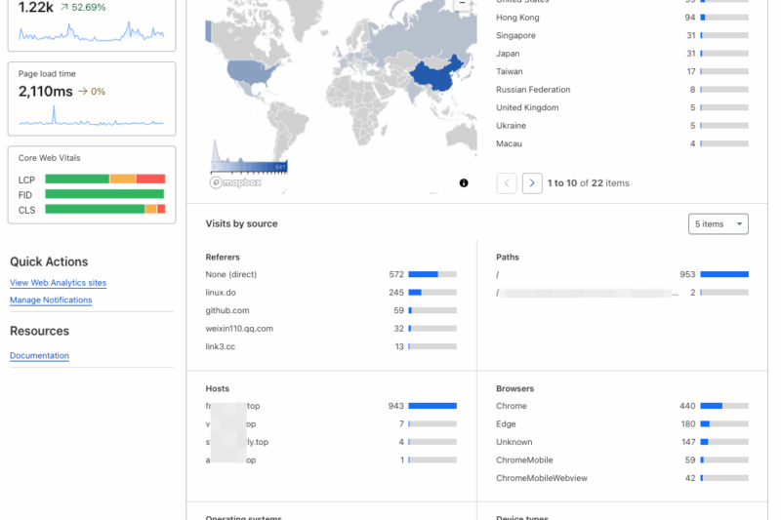The image size is (781, 520).
Task: Select the Singapore country row
Action: click(x=622, y=35)
